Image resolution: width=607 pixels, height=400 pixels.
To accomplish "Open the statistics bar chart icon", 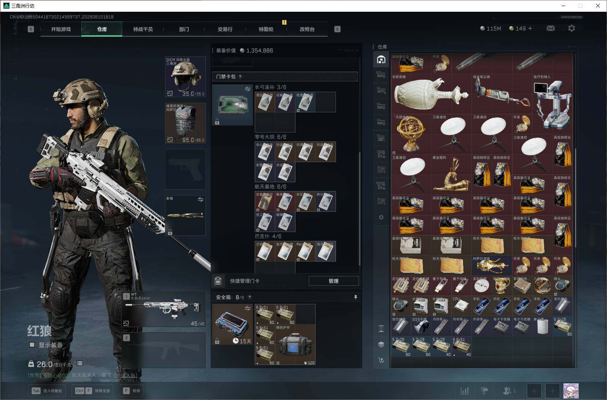I will (465, 391).
